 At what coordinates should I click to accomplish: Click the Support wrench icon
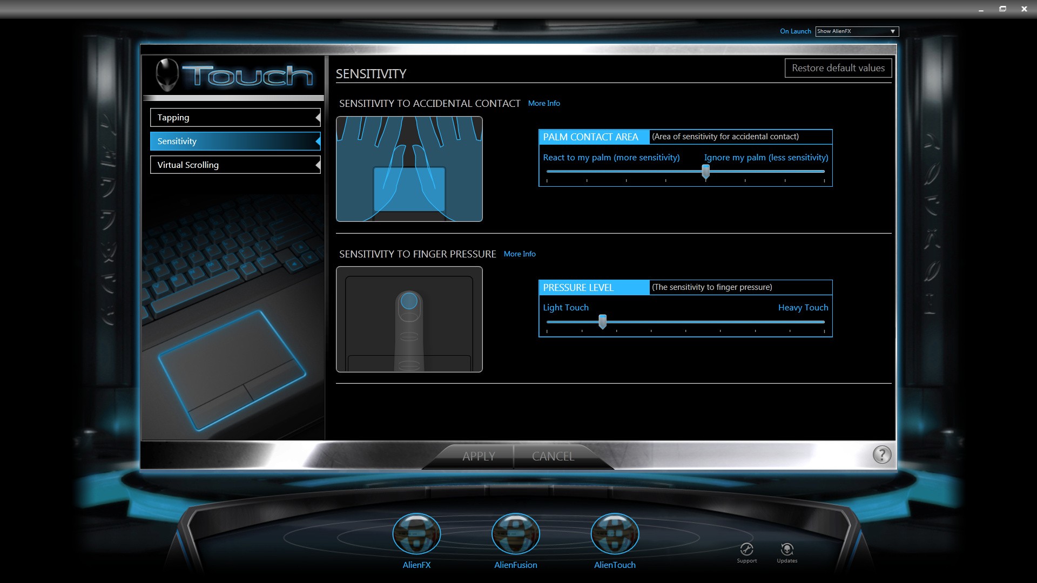point(746,550)
